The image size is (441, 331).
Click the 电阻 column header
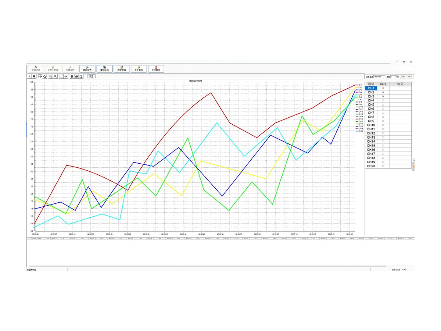tap(401, 84)
